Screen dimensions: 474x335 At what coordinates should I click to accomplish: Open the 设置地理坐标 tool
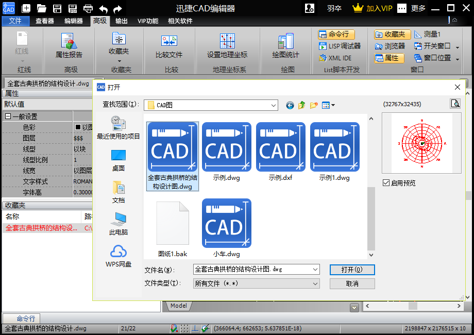227,45
